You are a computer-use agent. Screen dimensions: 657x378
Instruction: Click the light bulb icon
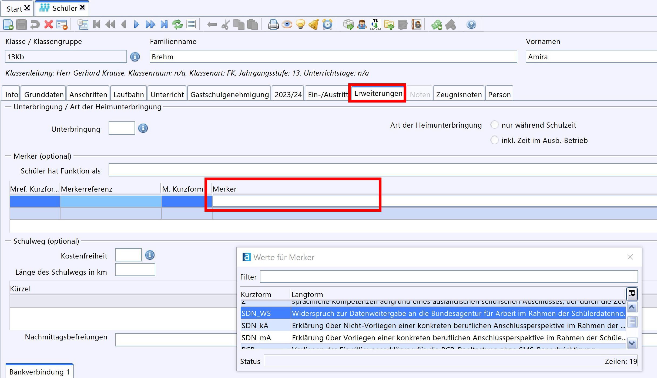click(x=300, y=25)
